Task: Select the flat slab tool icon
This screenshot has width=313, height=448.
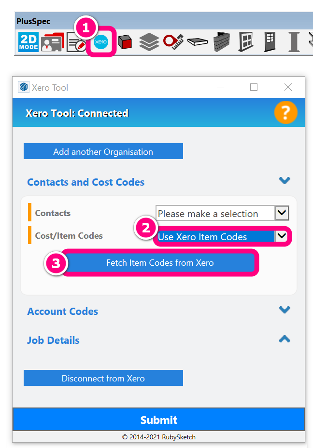Action: tap(198, 42)
